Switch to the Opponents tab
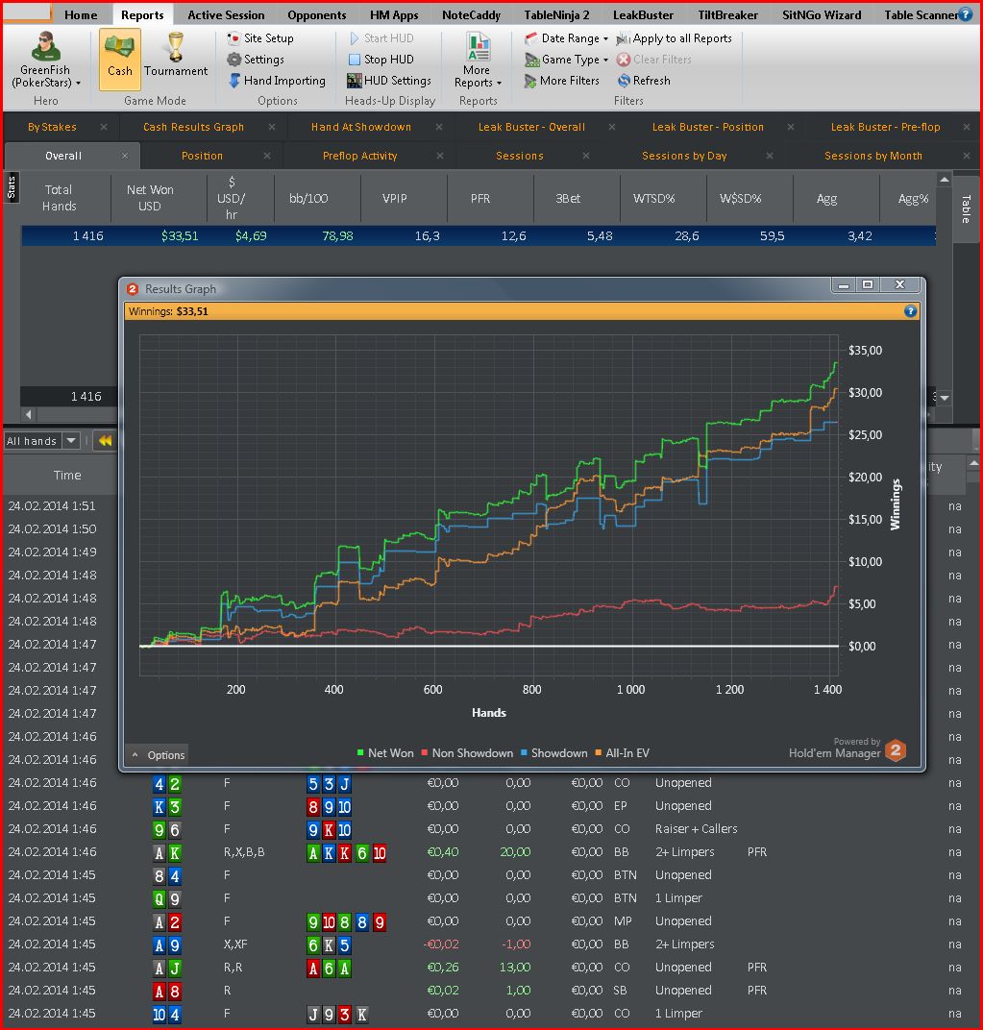This screenshot has width=983, height=1030. [317, 14]
